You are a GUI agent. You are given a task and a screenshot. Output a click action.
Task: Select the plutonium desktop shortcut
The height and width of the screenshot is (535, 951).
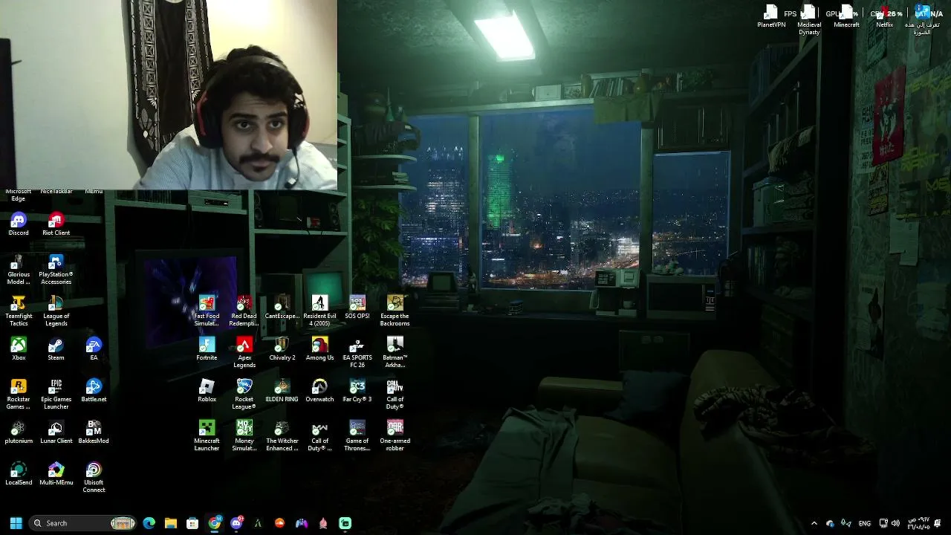[19, 432]
